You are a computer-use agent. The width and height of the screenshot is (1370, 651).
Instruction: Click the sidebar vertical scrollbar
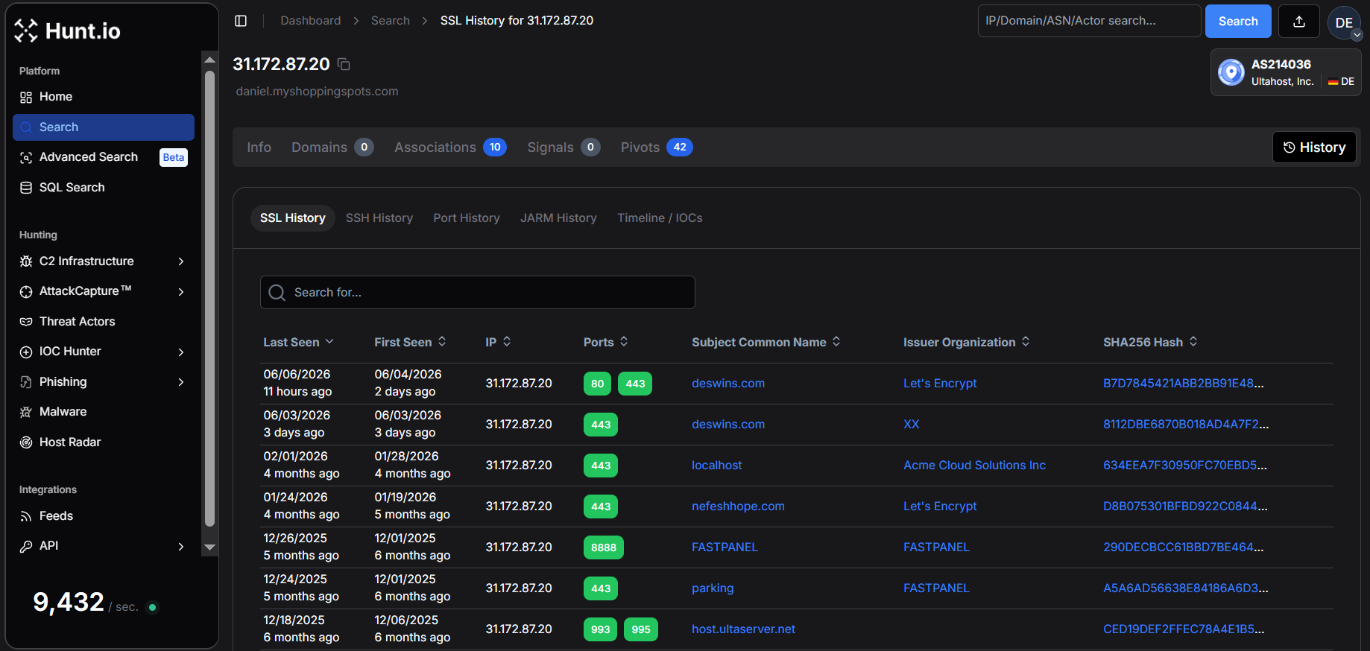tap(209, 298)
